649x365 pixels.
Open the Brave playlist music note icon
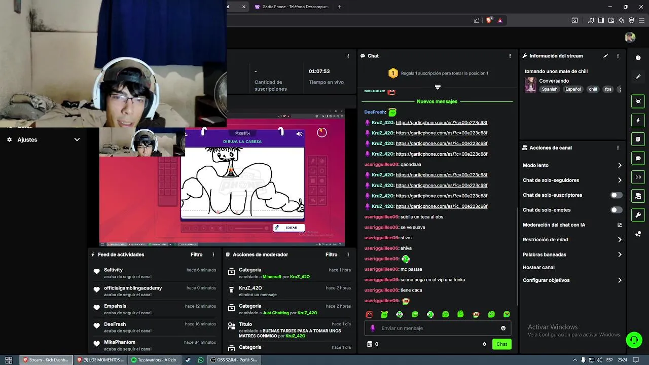(x=591, y=20)
